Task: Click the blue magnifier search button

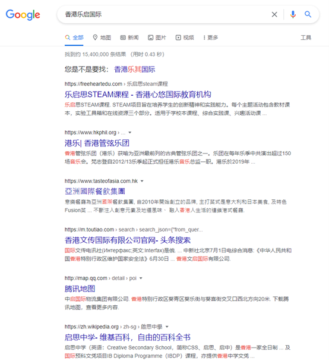Action: coord(308,14)
